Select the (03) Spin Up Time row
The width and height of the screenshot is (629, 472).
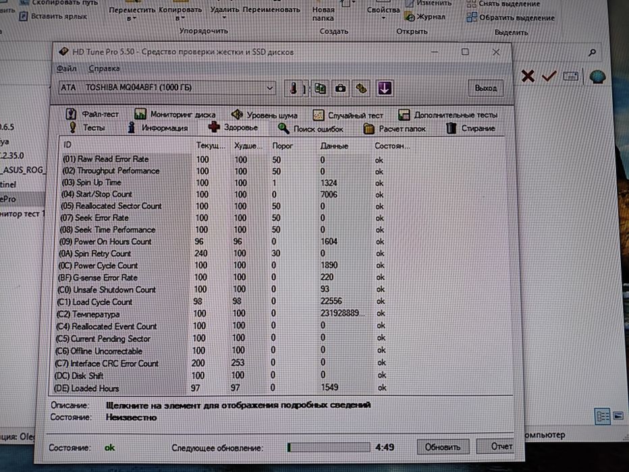click(x=223, y=183)
